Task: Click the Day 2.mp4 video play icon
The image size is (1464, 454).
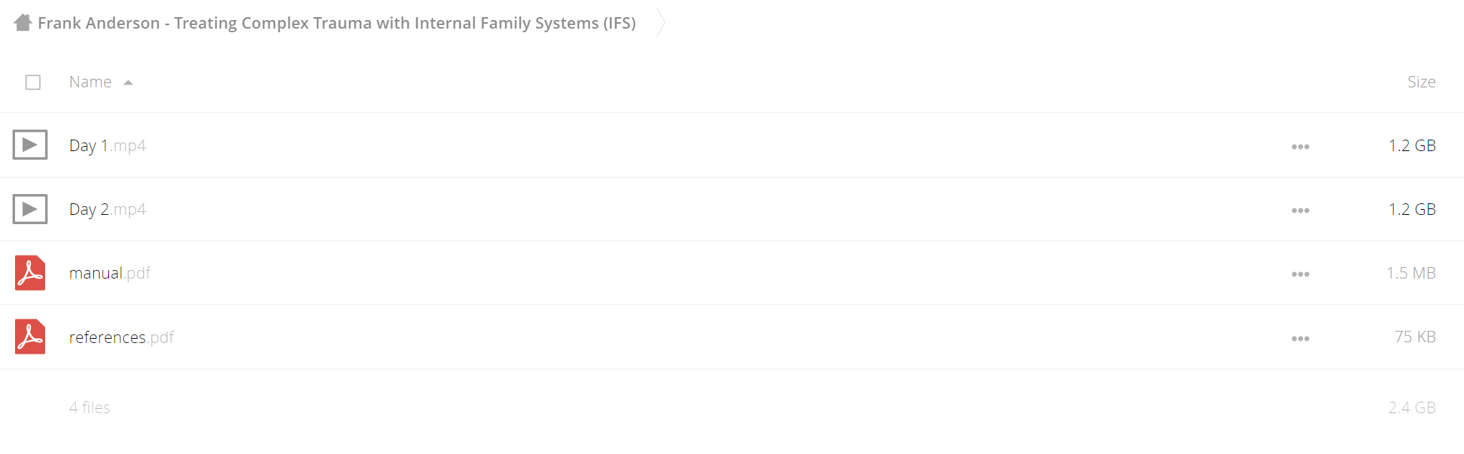Action: pyautogui.click(x=30, y=209)
